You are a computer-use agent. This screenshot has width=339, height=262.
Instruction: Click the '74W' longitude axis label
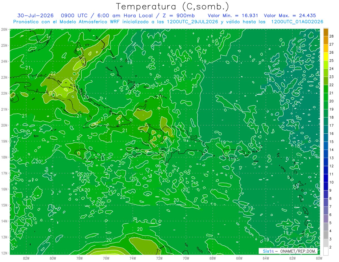click(x=133, y=258)
